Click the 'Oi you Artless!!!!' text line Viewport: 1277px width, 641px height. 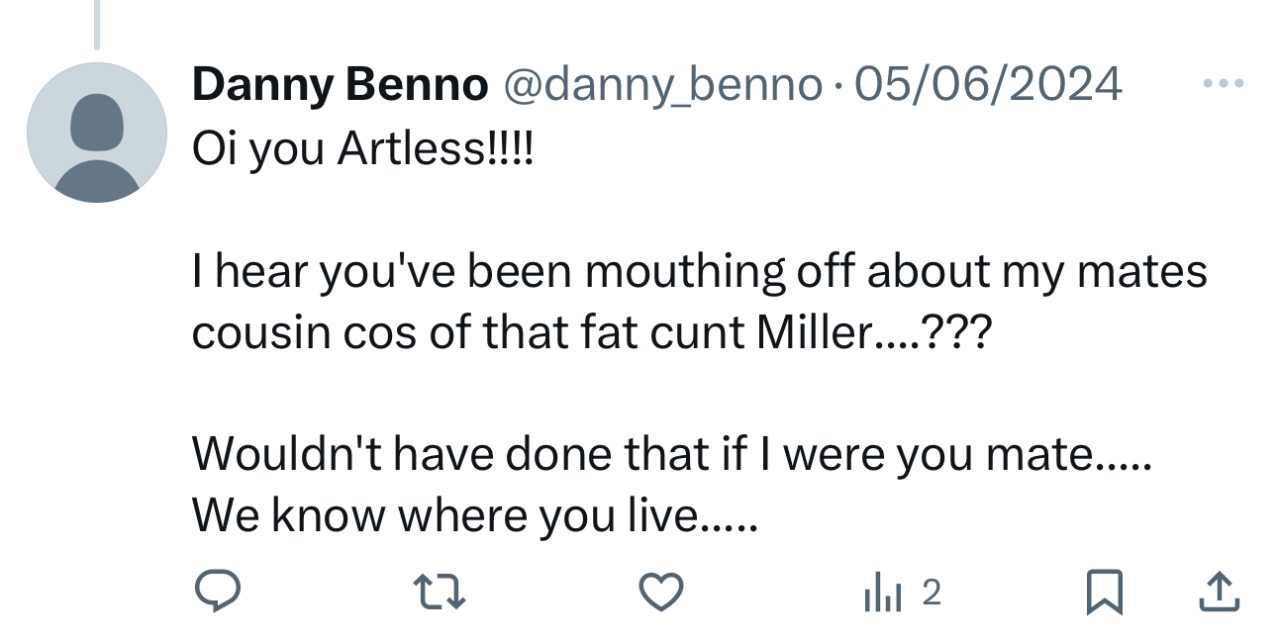pyautogui.click(x=361, y=148)
